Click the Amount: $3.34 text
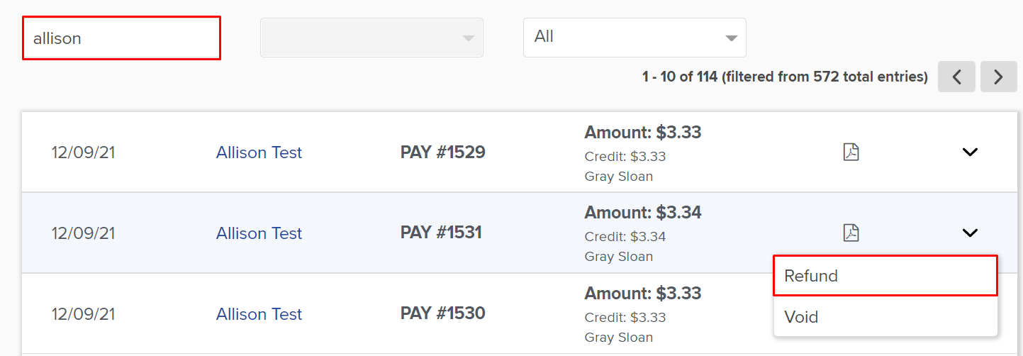This screenshot has height=356, width=1023. coord(643,213)
